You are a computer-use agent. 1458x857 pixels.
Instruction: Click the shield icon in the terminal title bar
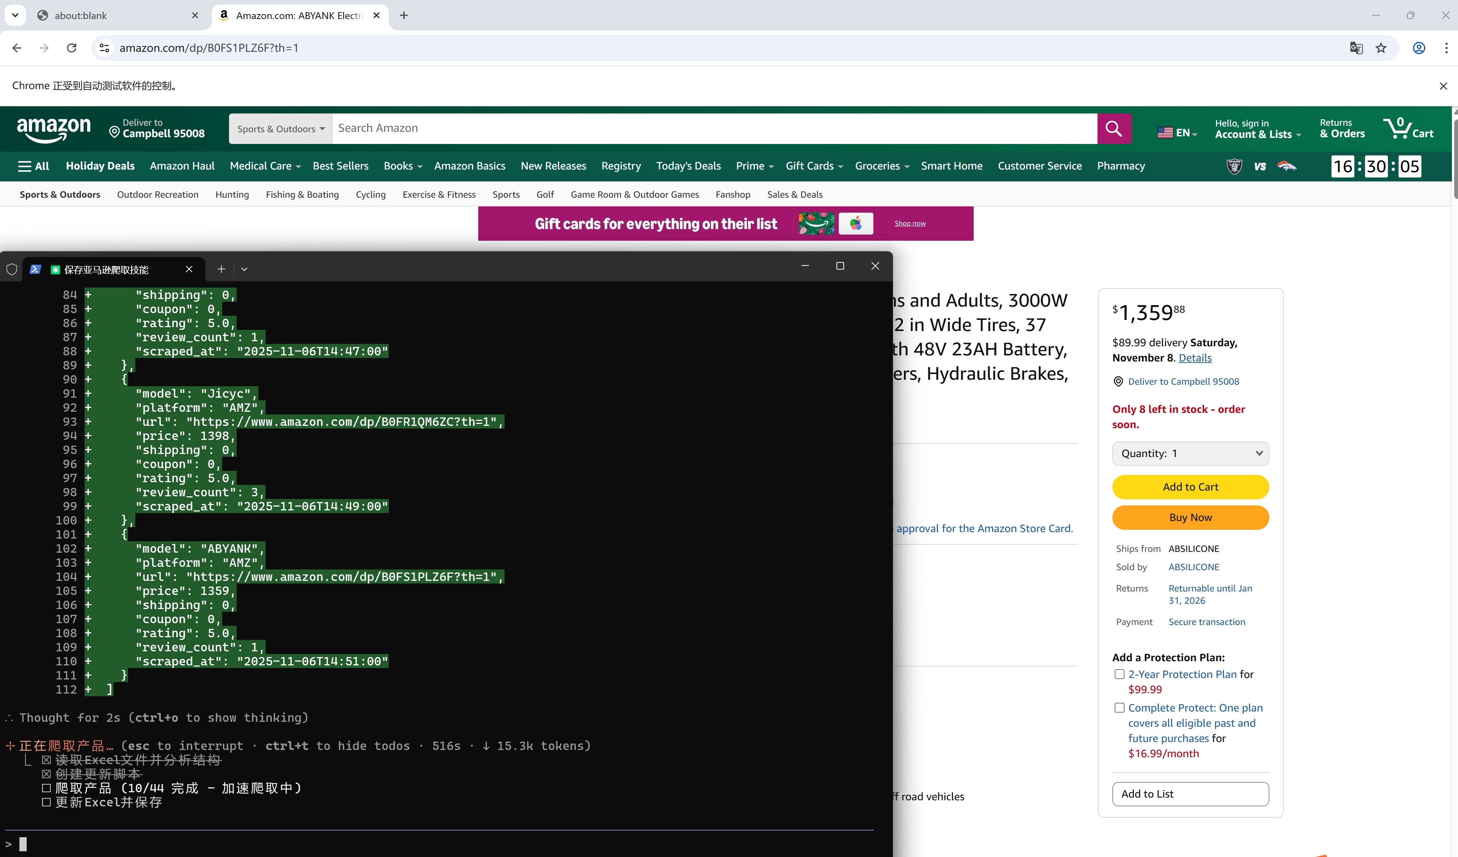pos(11,269)
